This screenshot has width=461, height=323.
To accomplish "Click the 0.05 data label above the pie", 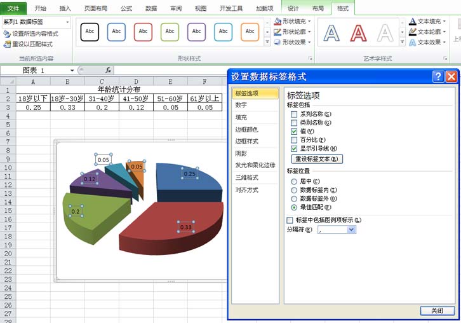I will tap(104, 160).
